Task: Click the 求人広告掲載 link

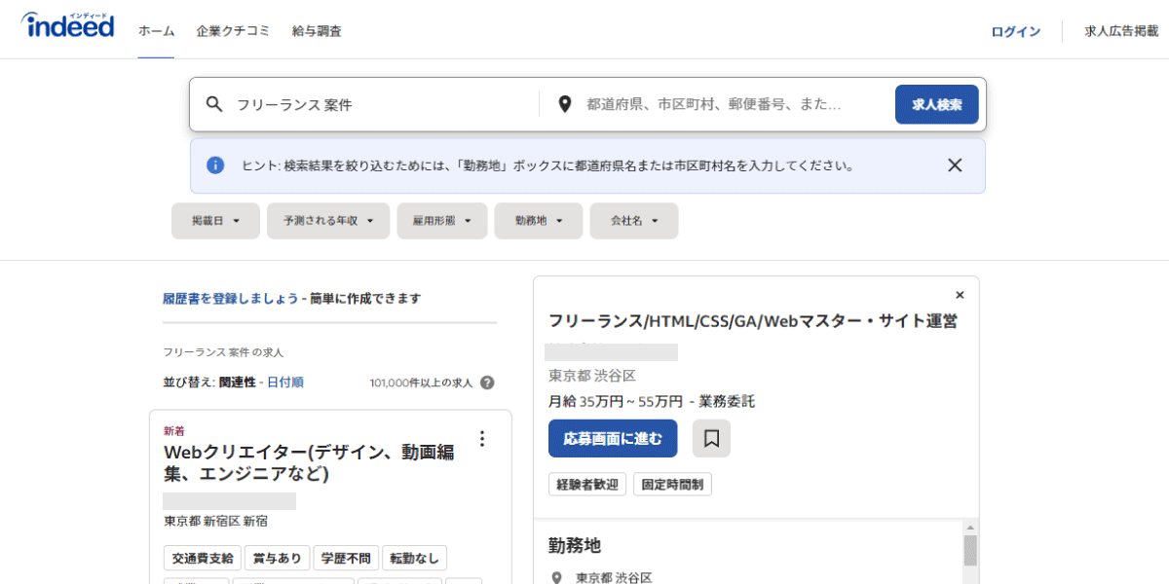Action: click(x=1121, y=31)
